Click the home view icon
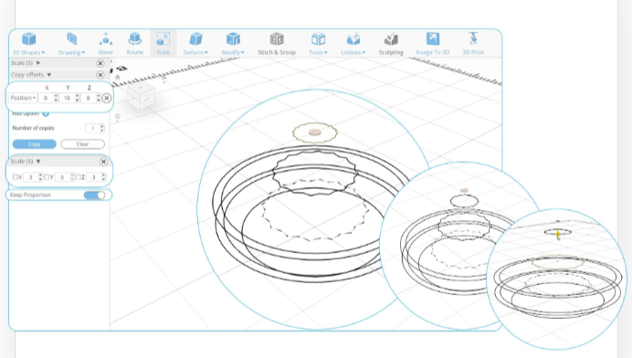Screen dimensions: 632x358 tap(118, 77)
